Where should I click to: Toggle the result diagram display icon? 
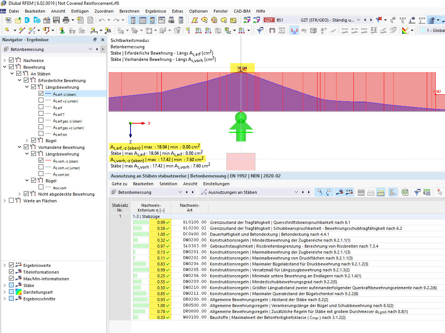click(294, 30)
